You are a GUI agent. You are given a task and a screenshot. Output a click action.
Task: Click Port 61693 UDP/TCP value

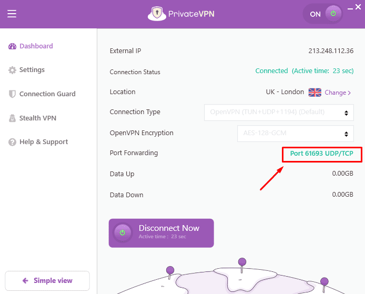pyautogui.click(x=321, y=154)
